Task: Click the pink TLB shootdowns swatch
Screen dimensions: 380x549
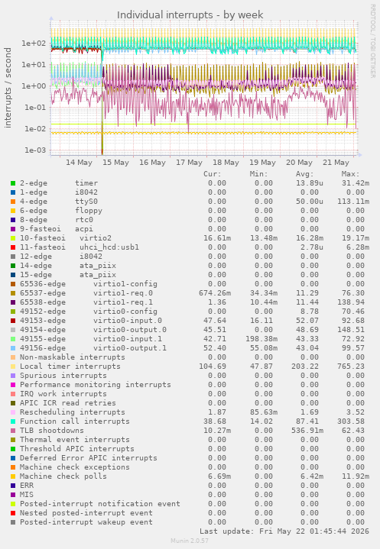Action: coord(13,431)
